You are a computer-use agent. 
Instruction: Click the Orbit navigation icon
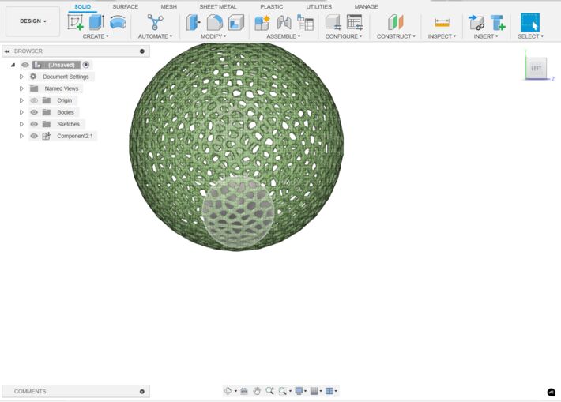(228, 391)
